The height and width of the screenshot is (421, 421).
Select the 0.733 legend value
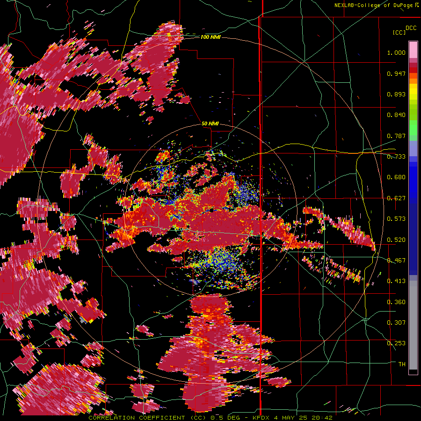[x=396, y=157]
